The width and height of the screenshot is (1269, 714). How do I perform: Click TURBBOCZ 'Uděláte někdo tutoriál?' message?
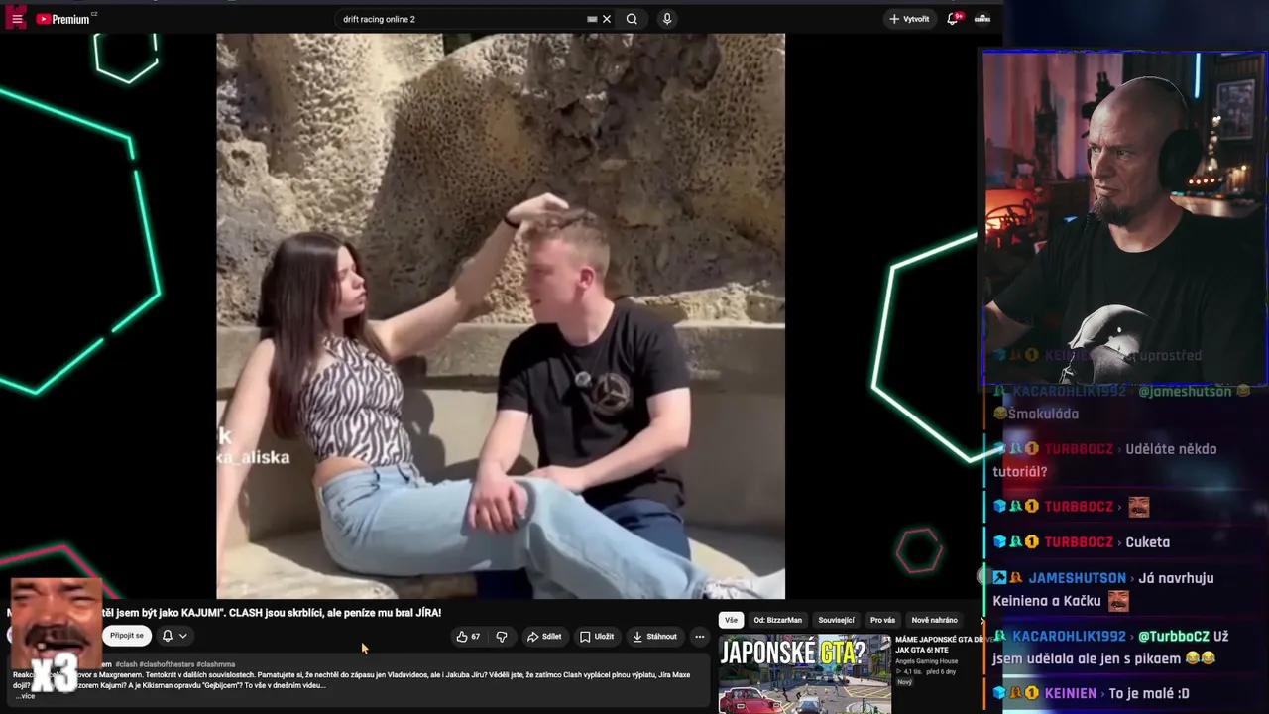(x=1104, y=460)
